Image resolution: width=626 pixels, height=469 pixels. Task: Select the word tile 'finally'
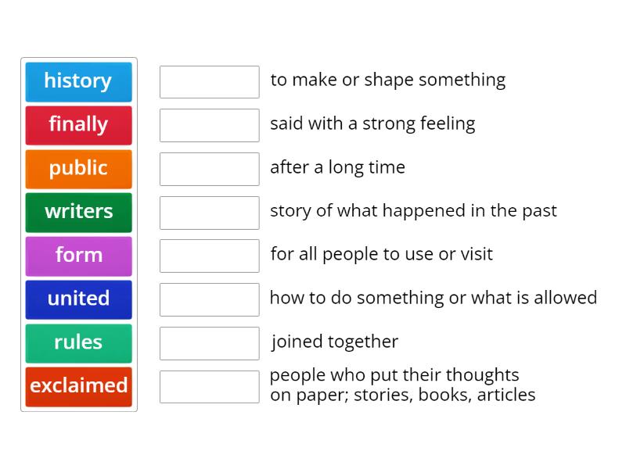78,125
